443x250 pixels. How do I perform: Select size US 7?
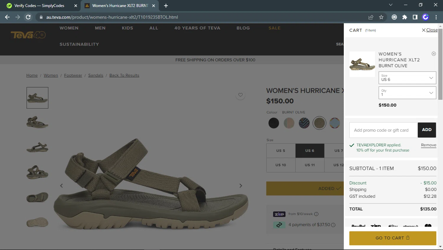334,151
